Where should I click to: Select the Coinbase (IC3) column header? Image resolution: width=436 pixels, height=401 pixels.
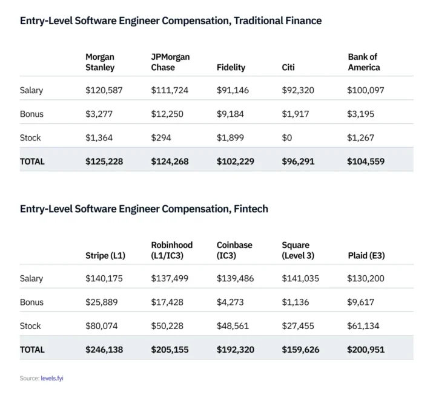click(x=234, y=250)
